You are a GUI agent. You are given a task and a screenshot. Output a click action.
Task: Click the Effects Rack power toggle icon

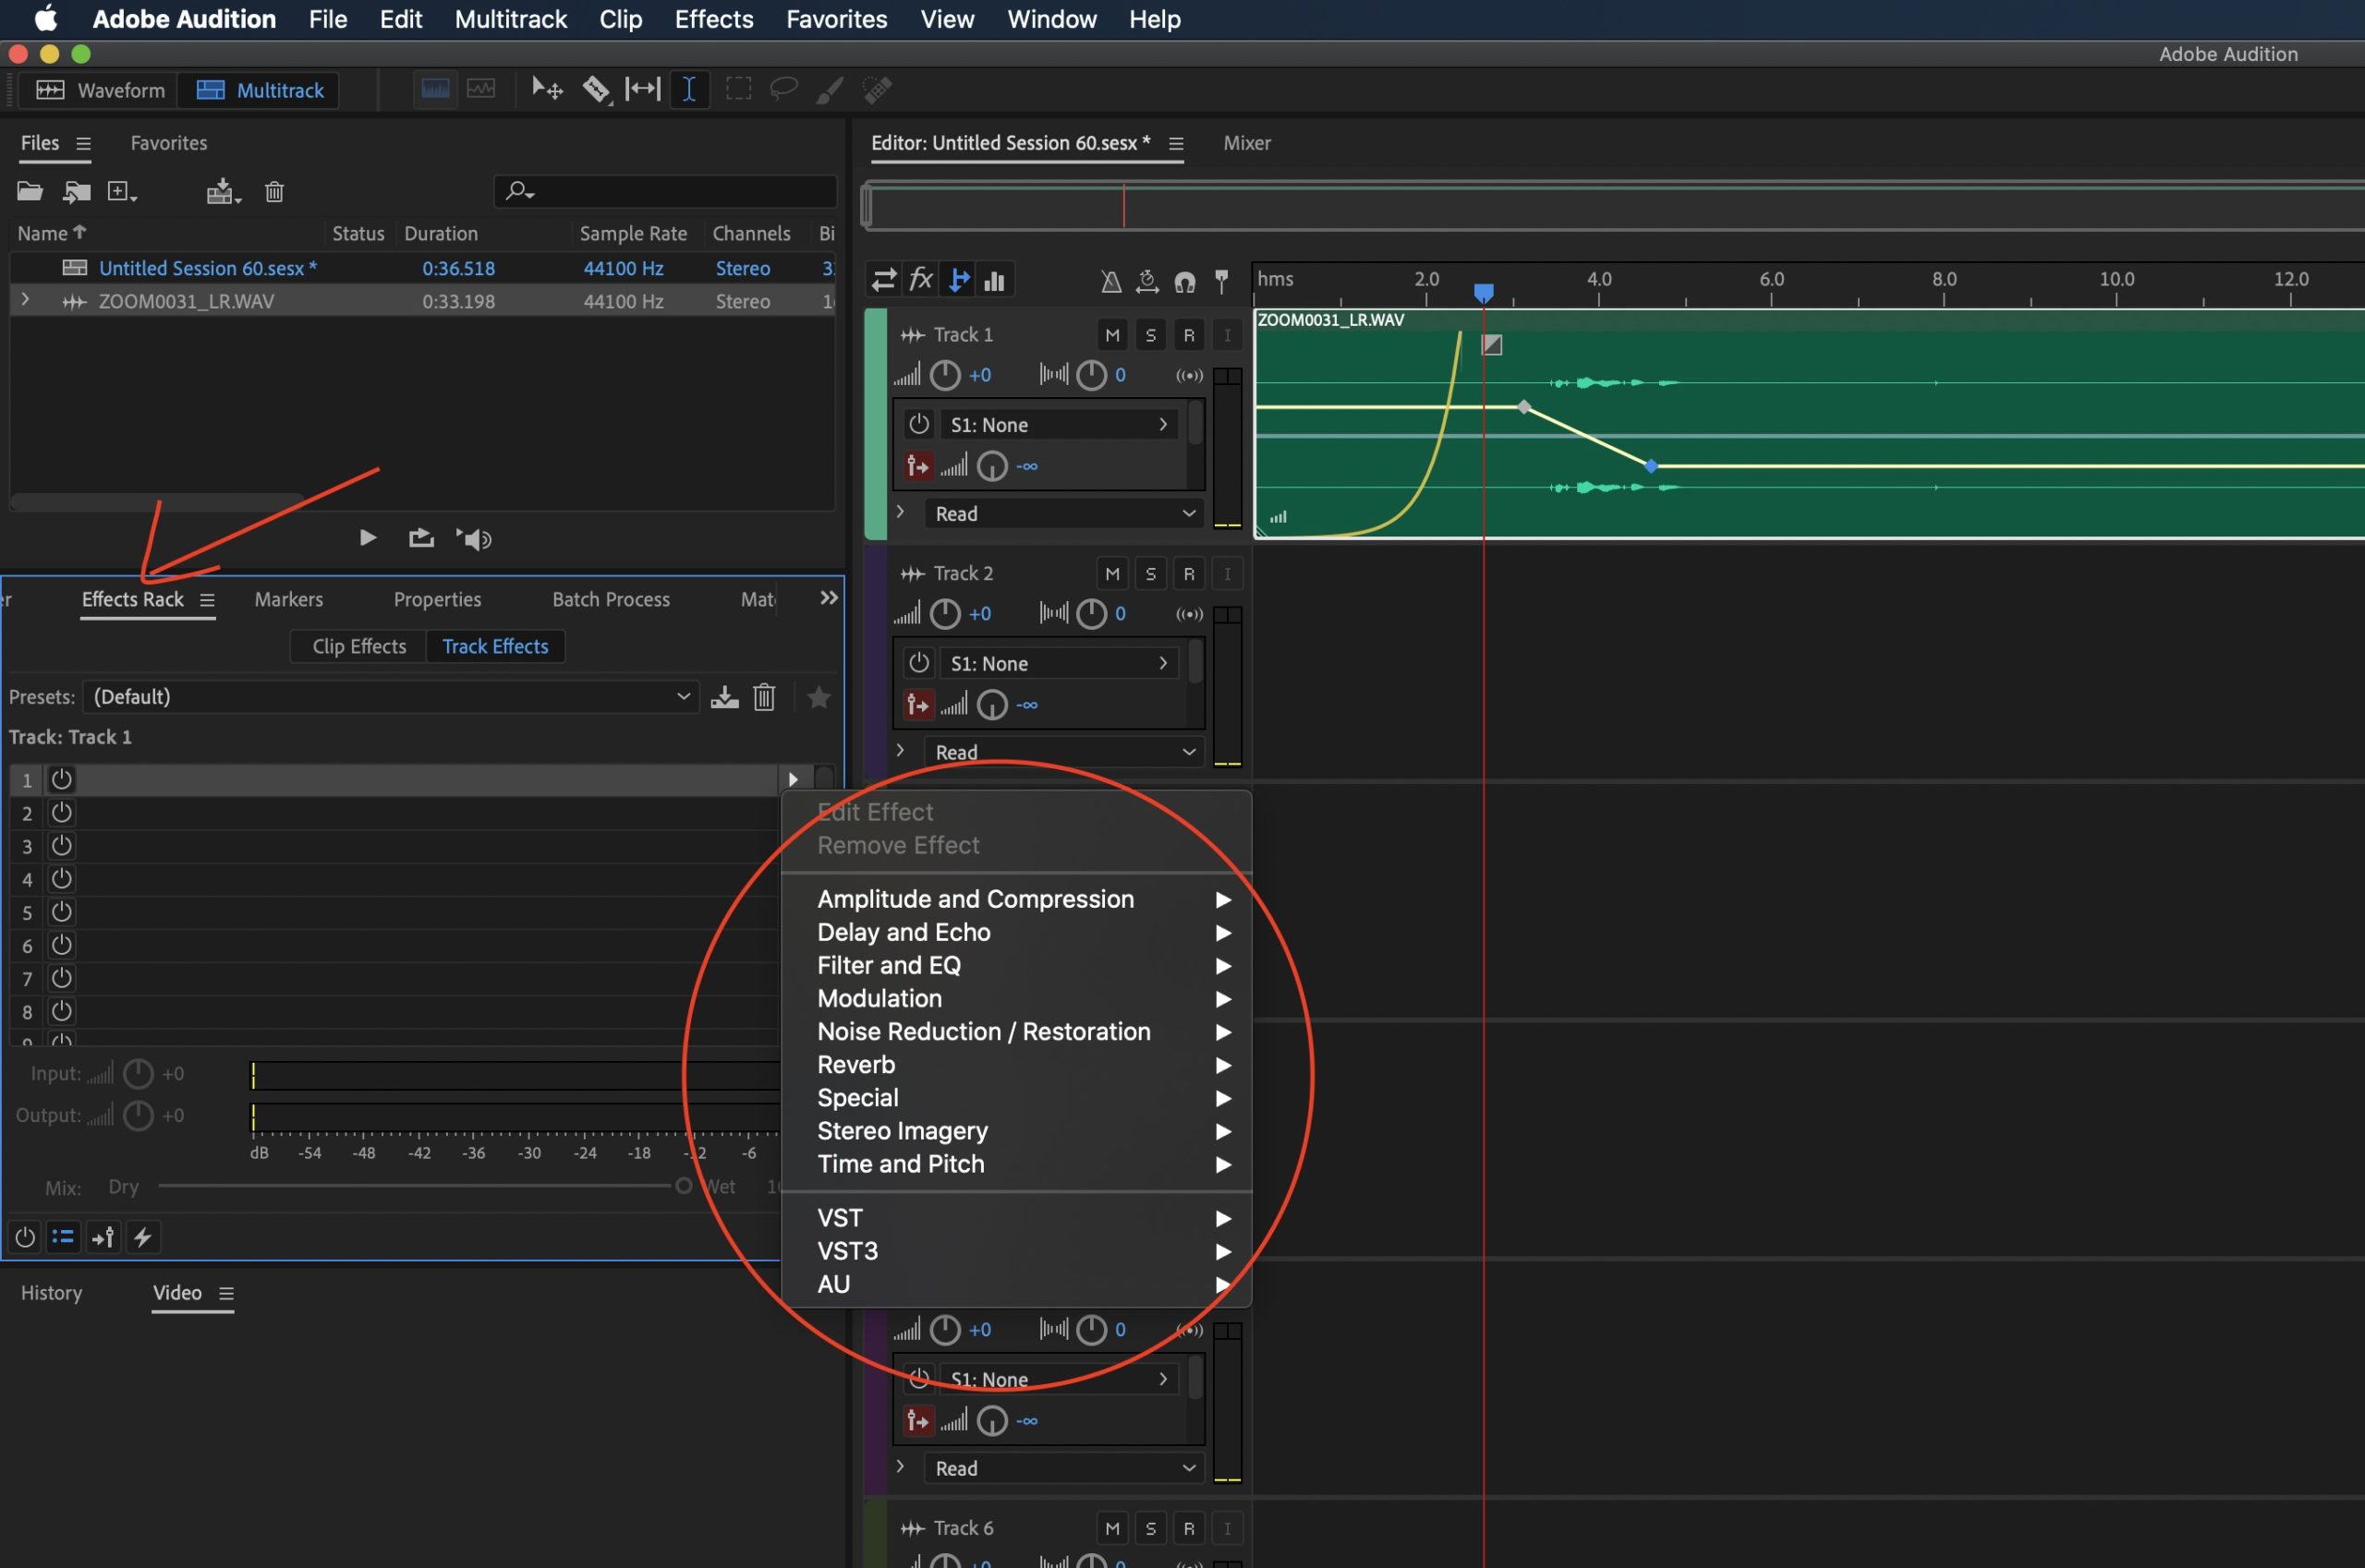(x=23, y=1237)
